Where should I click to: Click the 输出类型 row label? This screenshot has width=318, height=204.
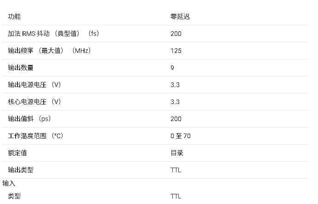click(21, 170)
